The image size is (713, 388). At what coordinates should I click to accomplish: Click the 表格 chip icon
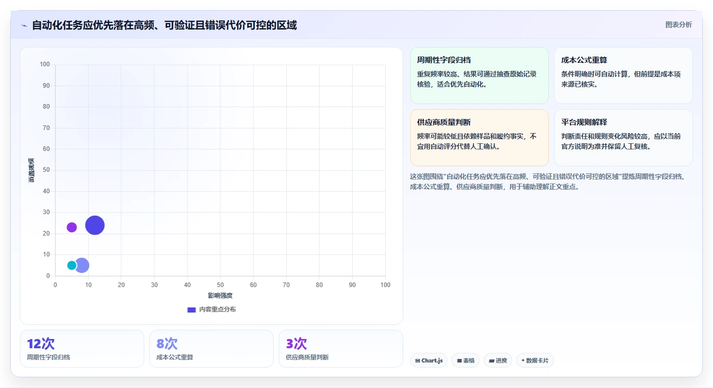[459, 360]
